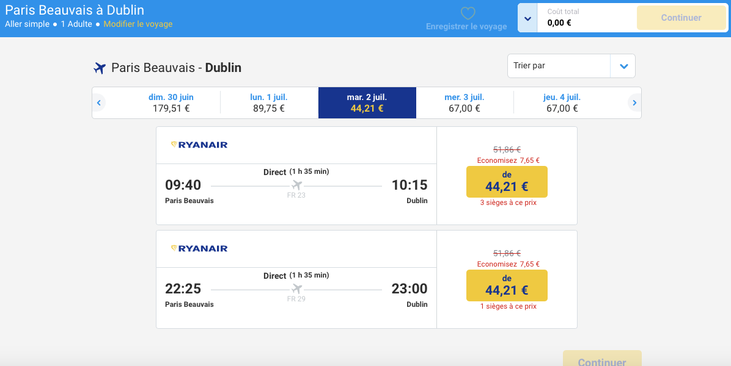Choose the jeu. 4 juil. date tab
Screen dimensions: 731x366
click(562, 102)
